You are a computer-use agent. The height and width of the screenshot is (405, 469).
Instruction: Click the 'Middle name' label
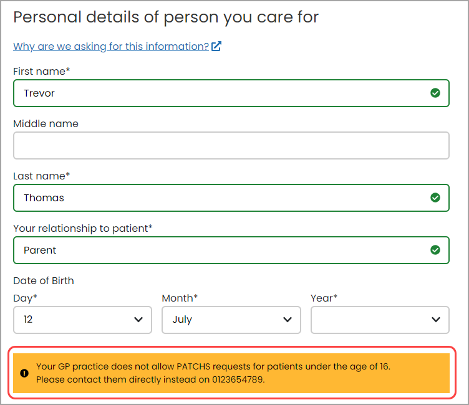point(46,123)
